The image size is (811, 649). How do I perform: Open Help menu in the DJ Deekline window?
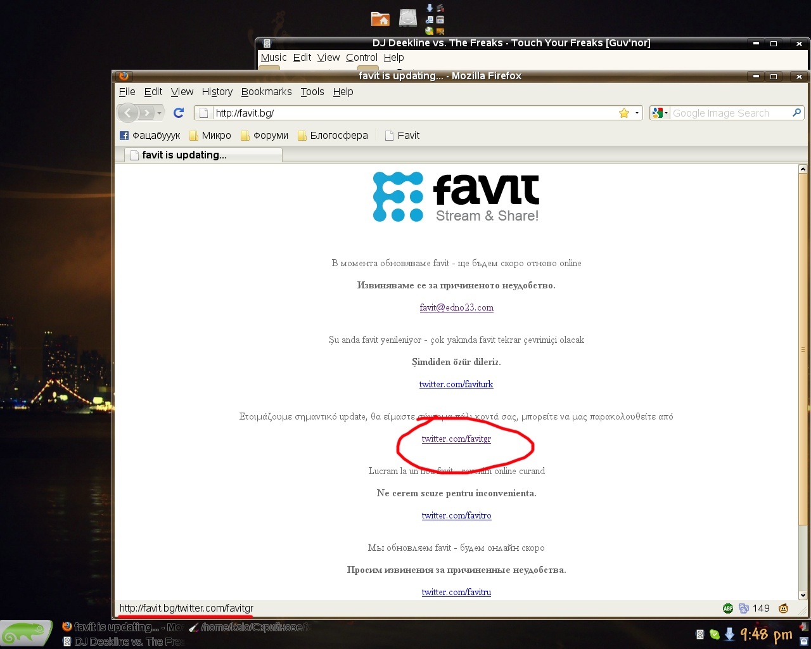click(x=393, y=57)
